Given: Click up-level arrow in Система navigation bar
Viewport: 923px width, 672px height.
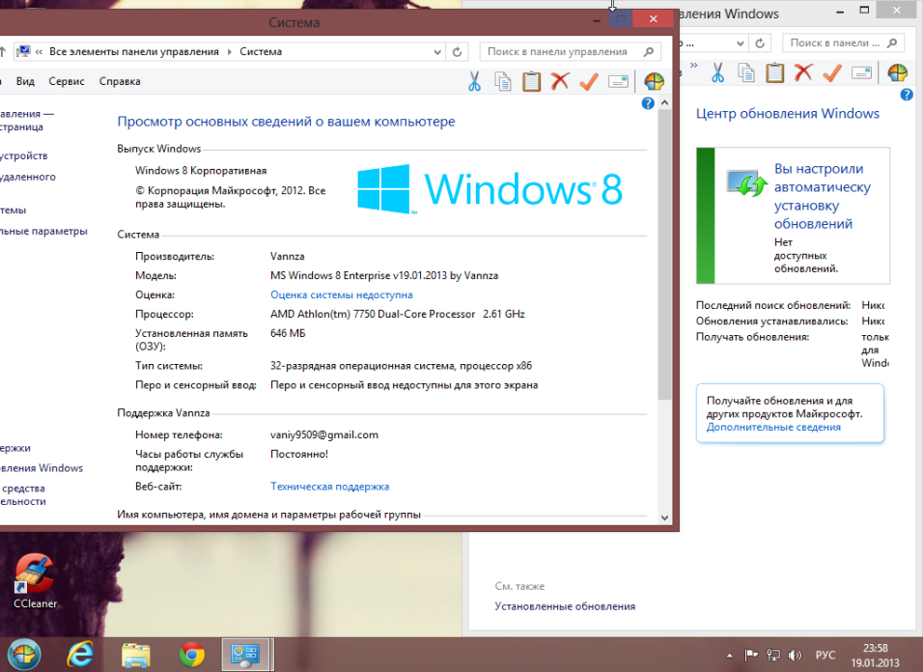Looking at the screenshot, I should (x=3, y=52).
